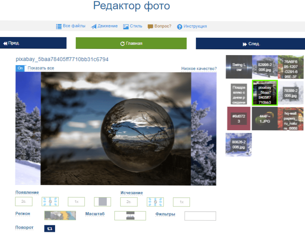
Task: Open Появление speed 1x selector
Action: tap(76, 202)
